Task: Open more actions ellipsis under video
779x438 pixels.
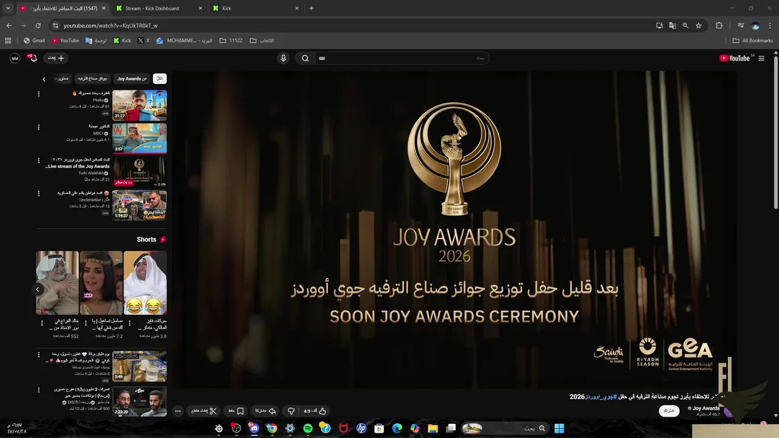Action: [178, 411]
